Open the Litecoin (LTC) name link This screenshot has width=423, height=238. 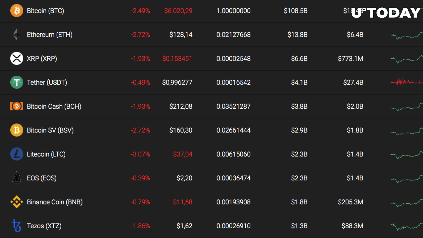tap(46, 154)
